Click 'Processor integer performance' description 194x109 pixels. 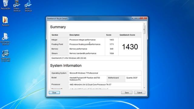tap(82, 40)
